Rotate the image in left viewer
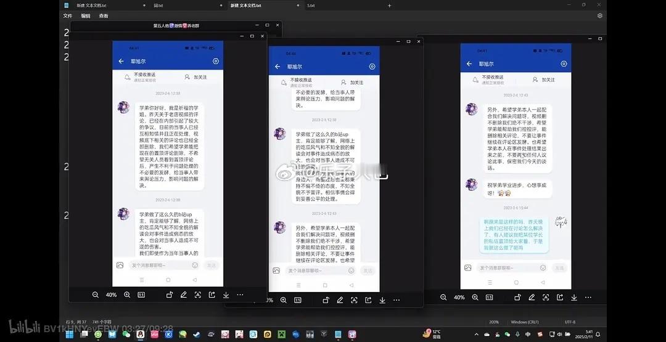 pos(170,295)
